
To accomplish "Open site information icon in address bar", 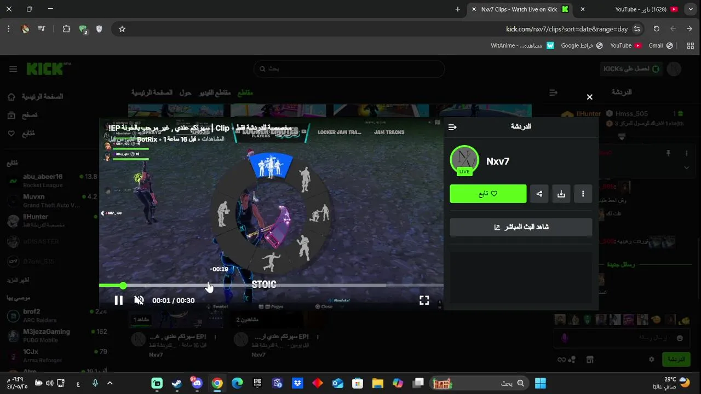I will coord(637,29).
